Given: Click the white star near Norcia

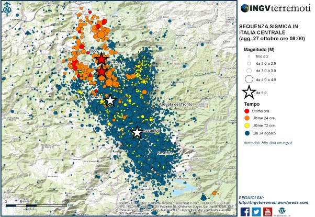Looking at the screenshot, I should click(x=110, y=100).
